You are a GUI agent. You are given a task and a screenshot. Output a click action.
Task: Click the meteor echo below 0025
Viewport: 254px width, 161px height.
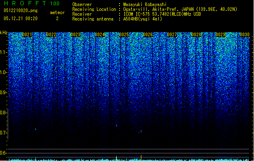116,125
